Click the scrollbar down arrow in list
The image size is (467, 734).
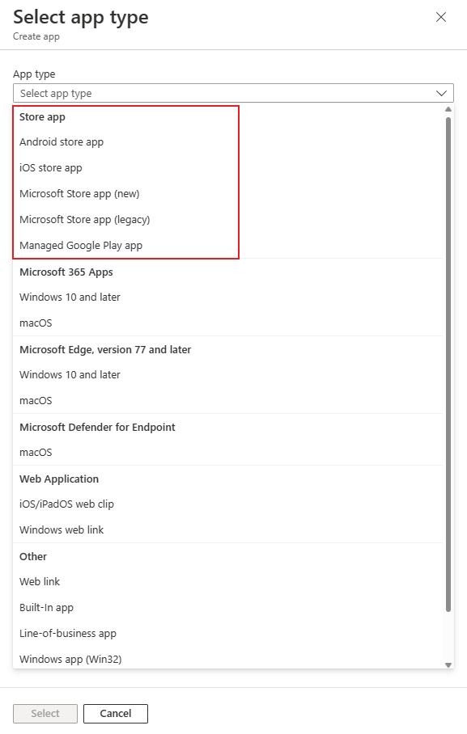coord(448,664)
